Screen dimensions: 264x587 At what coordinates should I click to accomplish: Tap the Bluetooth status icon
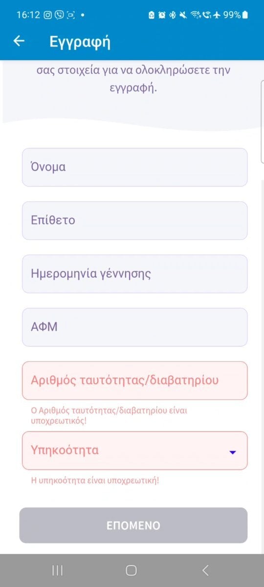point(173,15)
